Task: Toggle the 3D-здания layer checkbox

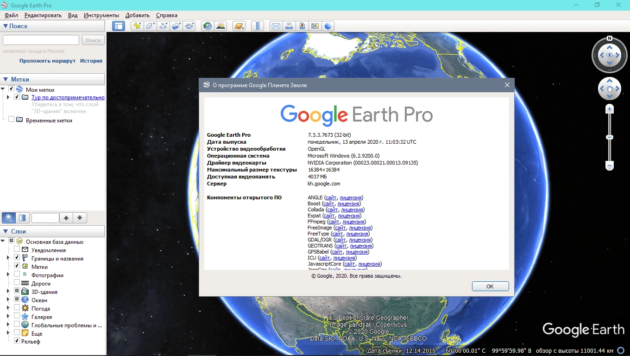Action: tap(17, 291)
